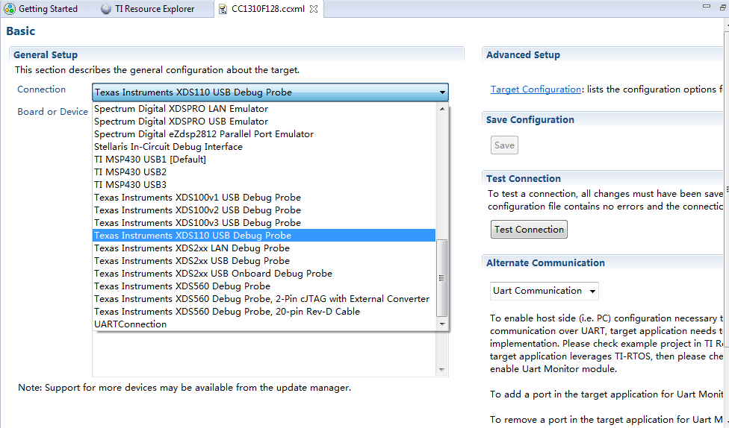Select XDS2xx USB Onboard Debug Probe
Viewport: 729px width, 428px height.
coord(264,274)
